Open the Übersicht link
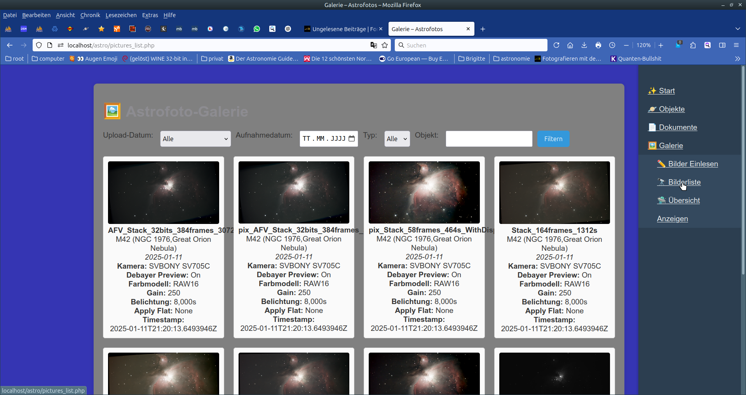 point(678,200)
